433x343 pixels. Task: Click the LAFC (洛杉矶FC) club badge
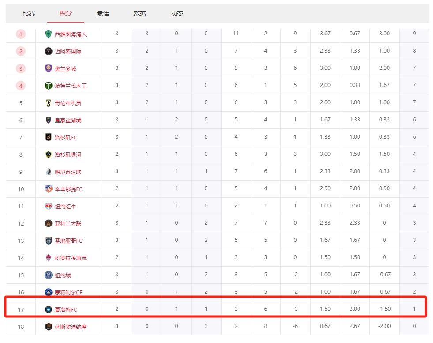pyautogui.click(x=49, y=137)
